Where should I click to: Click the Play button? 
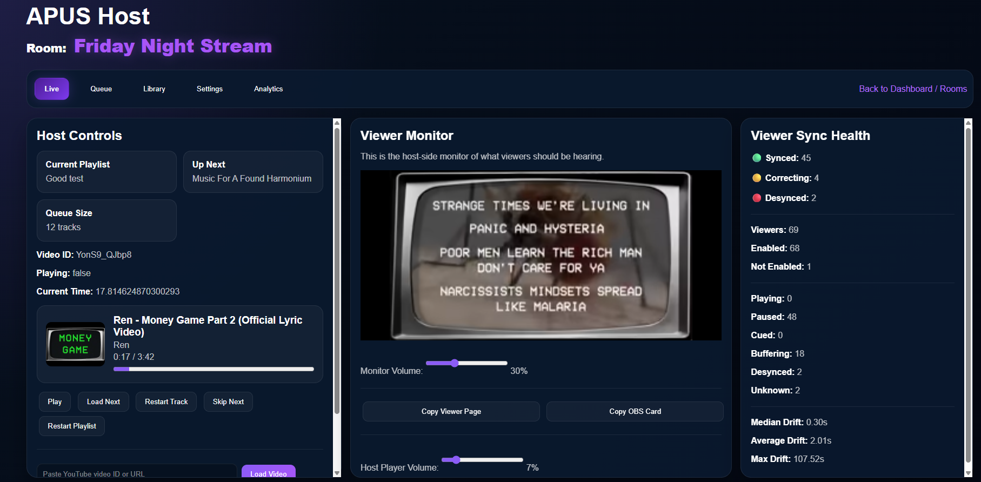coord(55,401)
